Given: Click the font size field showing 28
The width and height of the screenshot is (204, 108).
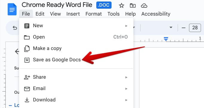Looking at the screenshot, I should click(x=195, y=28).
